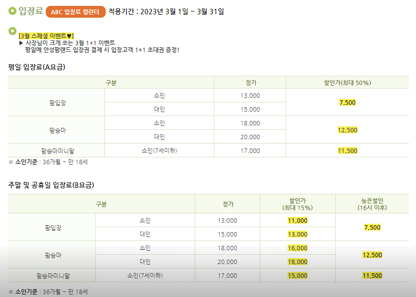The height and width of the screenshot is (297, 416).
Task: Click highlighted 12,500 weekday 팜승마 discount price
Action: click(x=347, y=130)
